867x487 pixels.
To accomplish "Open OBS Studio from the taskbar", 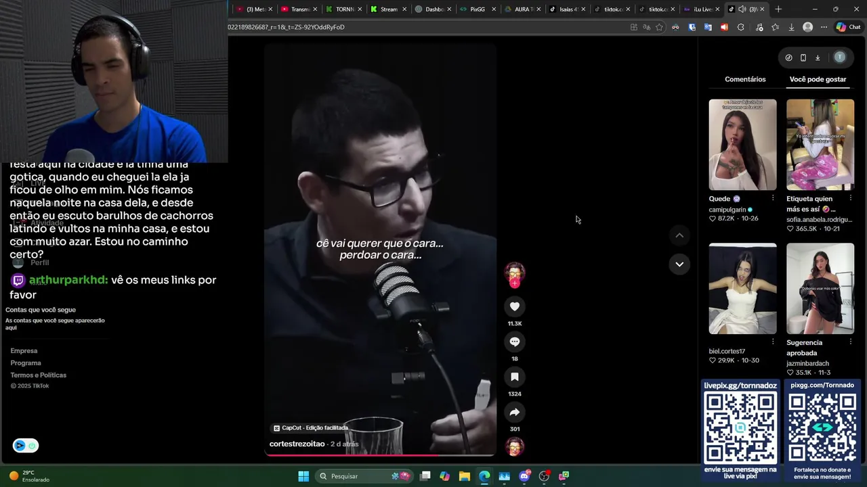I will (x=544, y=476).
